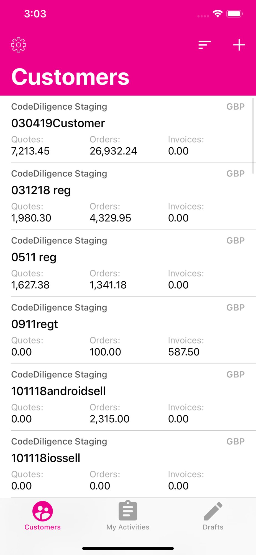
Task: Tap the 587.50 invoices amount
Action: point(184,352)
